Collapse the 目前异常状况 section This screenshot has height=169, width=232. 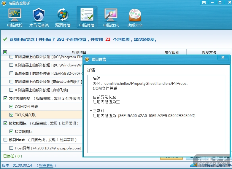tap(91, 97)
